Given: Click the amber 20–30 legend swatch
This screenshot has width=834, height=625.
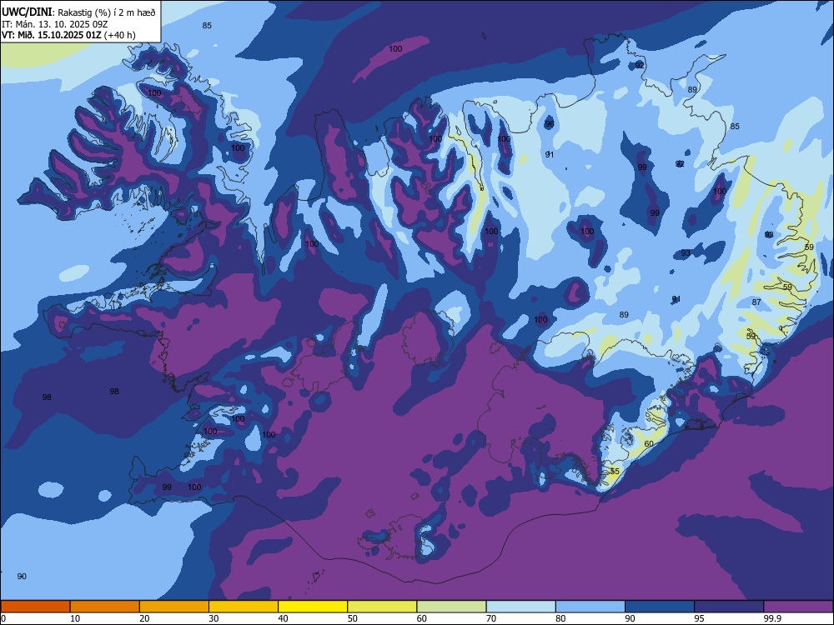Looking at the screenshot, I should tap(174, 607).
